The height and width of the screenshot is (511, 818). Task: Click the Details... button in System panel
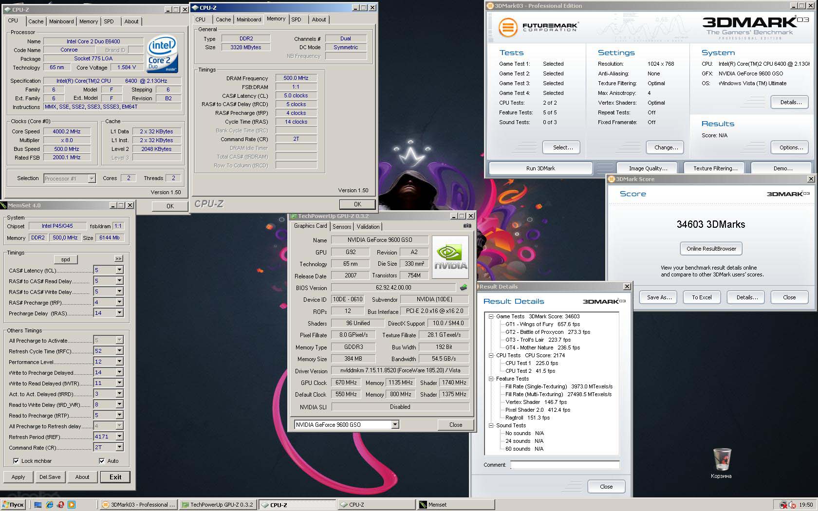[x=791, y=102]
